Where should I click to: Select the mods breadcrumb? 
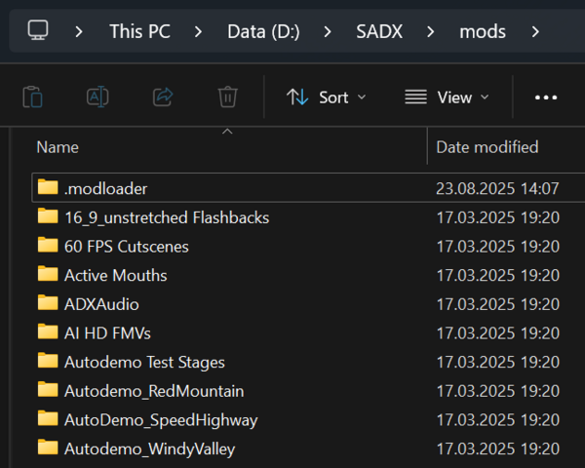pos(483,32)
